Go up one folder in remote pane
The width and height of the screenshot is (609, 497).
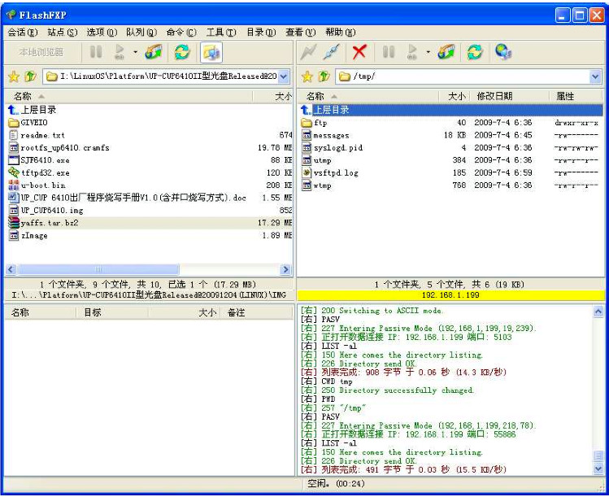pyautogui.click(x=324, y=76)
